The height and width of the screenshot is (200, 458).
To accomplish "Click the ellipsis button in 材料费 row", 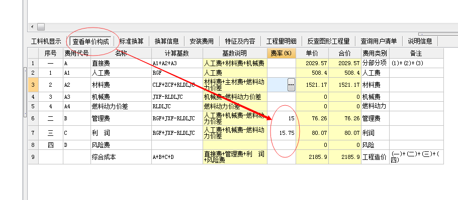I will tap(291, 85).
